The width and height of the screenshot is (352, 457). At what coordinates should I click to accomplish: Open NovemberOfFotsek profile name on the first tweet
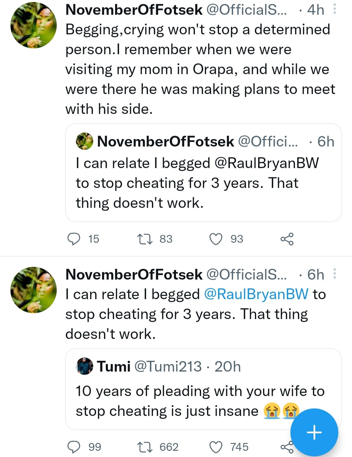point(134,10)
